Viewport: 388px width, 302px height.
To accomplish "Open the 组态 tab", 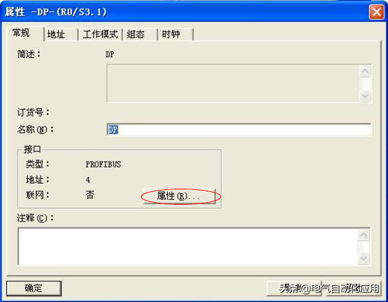I will coord(136,34).
